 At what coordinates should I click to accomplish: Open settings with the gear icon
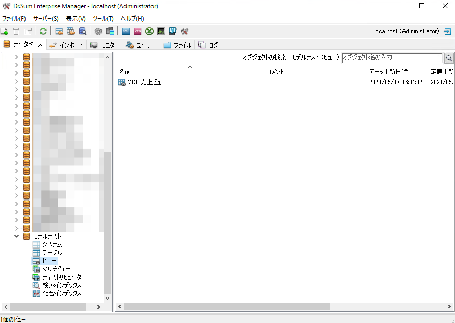click(98, 31)
